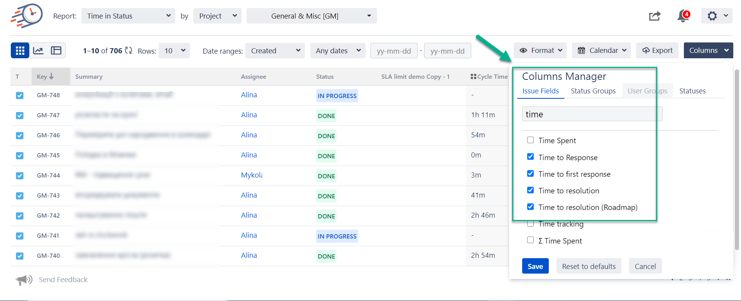Screen dimensions: 741x301
Task: Click the column search field containing 'time'
Action: click(x=592, y=114)
